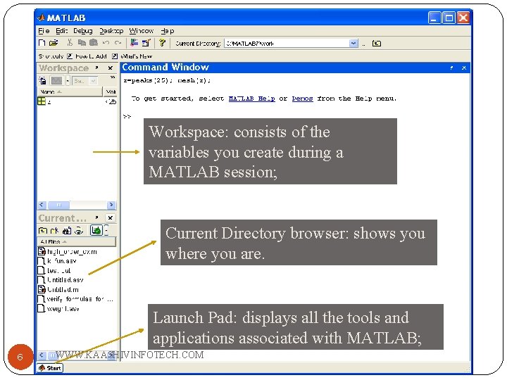
Task: Click New Folder icon in Current Directory
Action: (x=54, y=230)
